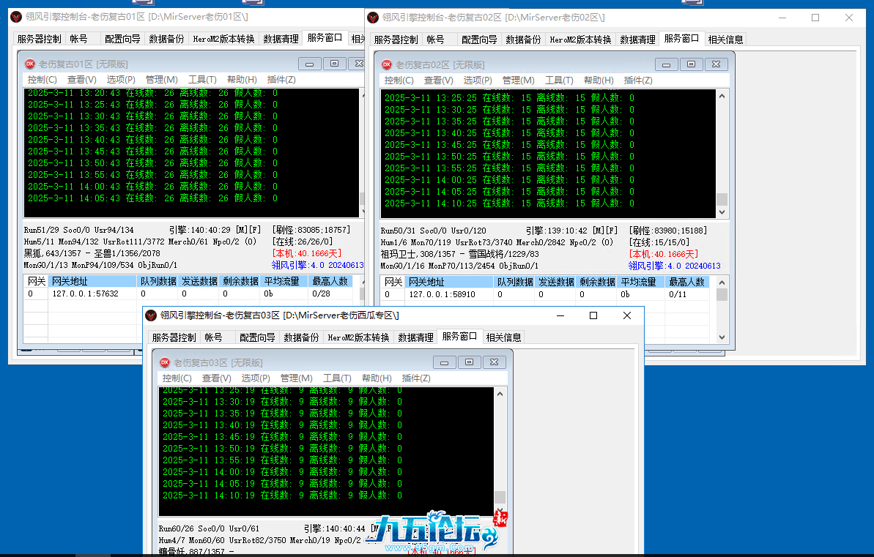Open HeroM2版本转换 tab in 02区 window
The width and height of the screenshot is (874, 557).
[x=580, y=40]
